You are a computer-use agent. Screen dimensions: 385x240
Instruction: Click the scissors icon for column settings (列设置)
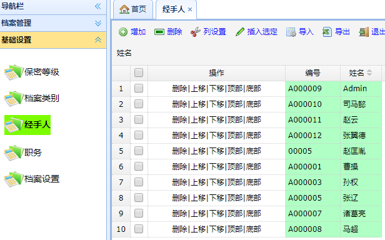coord(196,32)
